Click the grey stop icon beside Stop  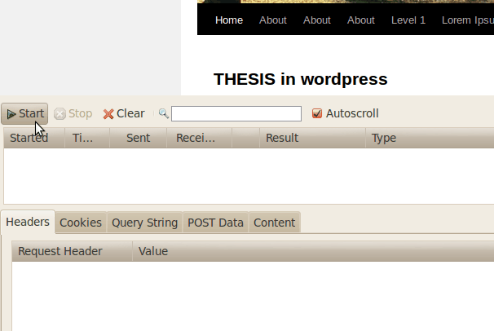(60, 113)
